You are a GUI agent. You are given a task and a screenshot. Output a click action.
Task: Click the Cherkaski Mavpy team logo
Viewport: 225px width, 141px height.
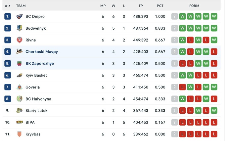(x=20, y=52)
